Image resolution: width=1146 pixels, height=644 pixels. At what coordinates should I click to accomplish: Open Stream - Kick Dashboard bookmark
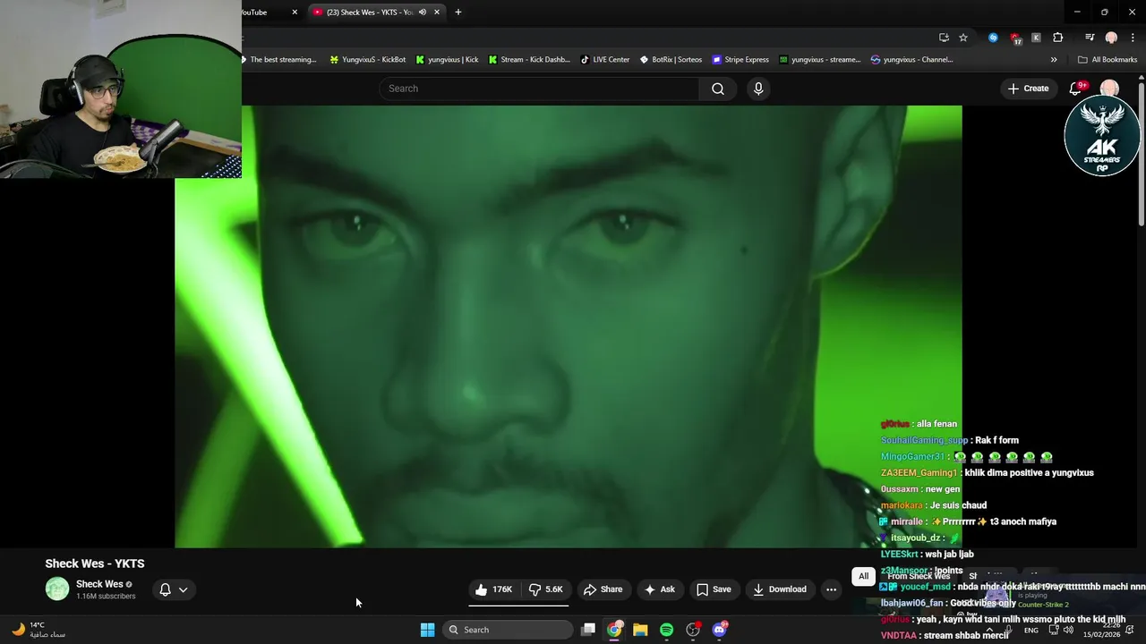[529, 60]
